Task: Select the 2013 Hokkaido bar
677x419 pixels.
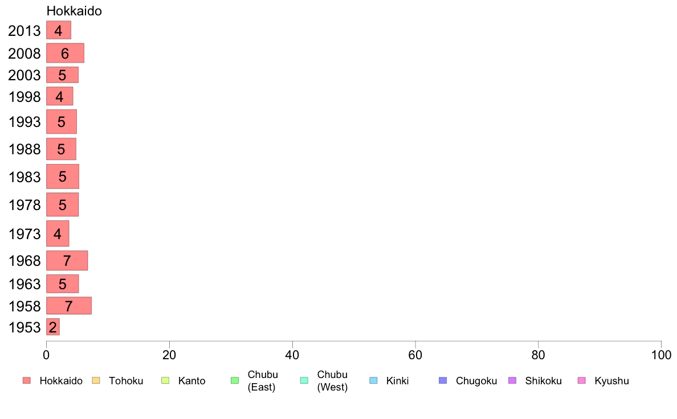Action: coord(59,30)
